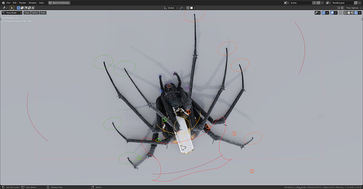
Task: Open the Pose menu in viewport header
Action: point(43,13)
